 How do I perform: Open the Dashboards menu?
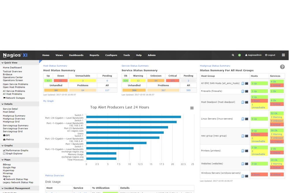pos(76,55)
